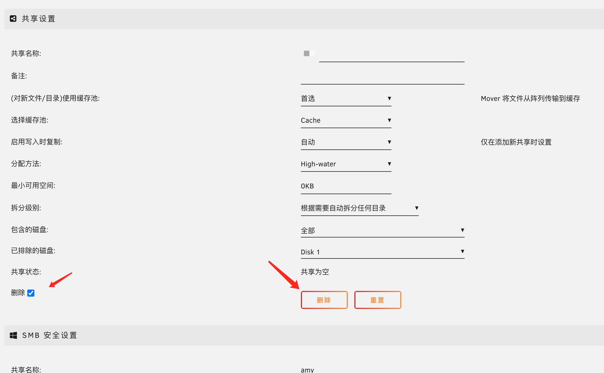Screen dimensions: 604x373
Task: Click the SMB 安全设置 section header
Action: coord(50,335)
